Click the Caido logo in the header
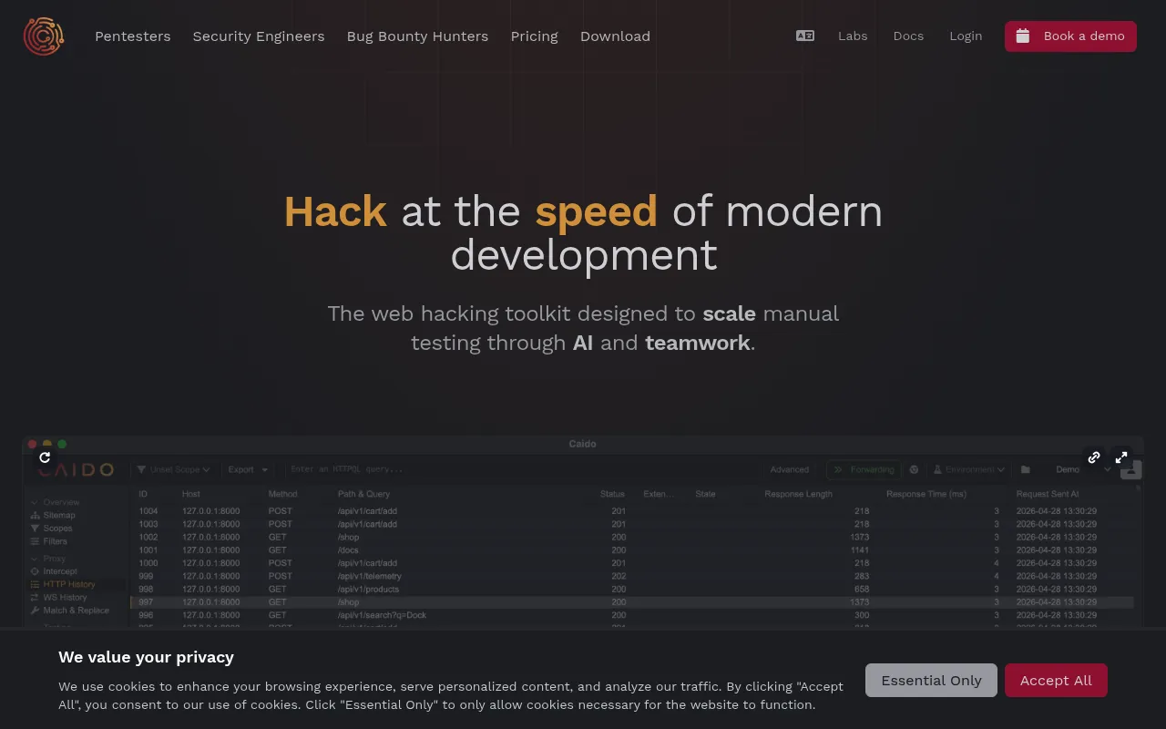The image size is (1166, 729). point(44,36)
